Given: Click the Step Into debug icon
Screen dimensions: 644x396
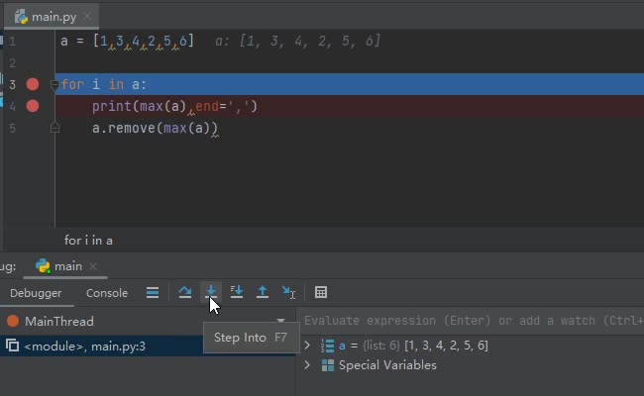Looking at the screenshot, I should point(211,292).
